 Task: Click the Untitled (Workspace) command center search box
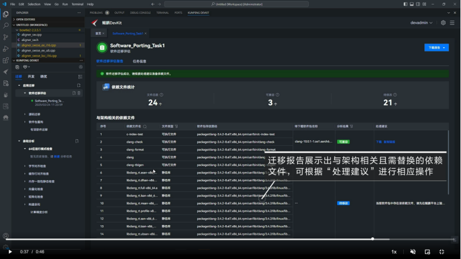237,4
